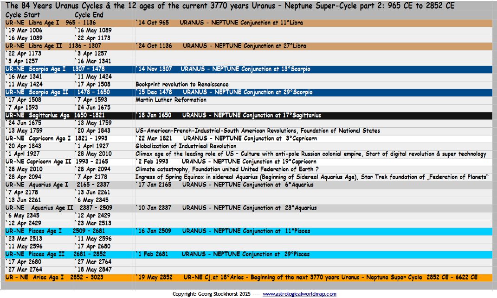This screenshot has width=497, height=298.
Task: Select the '16 May 1089' cycle end cell
Action: [x=93, y=31]
